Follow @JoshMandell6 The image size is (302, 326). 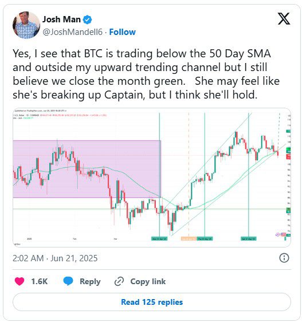click(122, 32)
